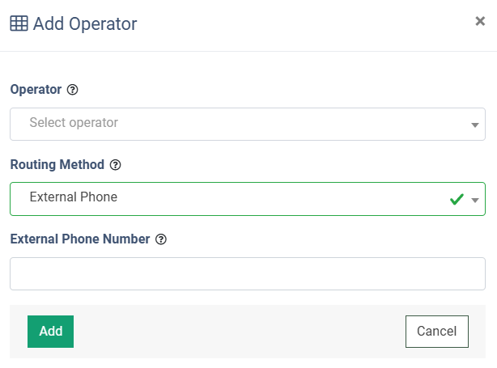
Task: Click the selected External Phone value text
Action: point(73,197)
